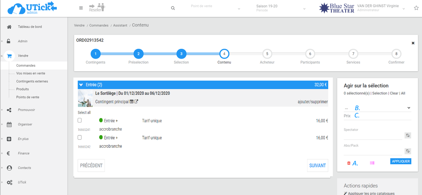Open Tableau de bord in sidebar

coord(30,27)
